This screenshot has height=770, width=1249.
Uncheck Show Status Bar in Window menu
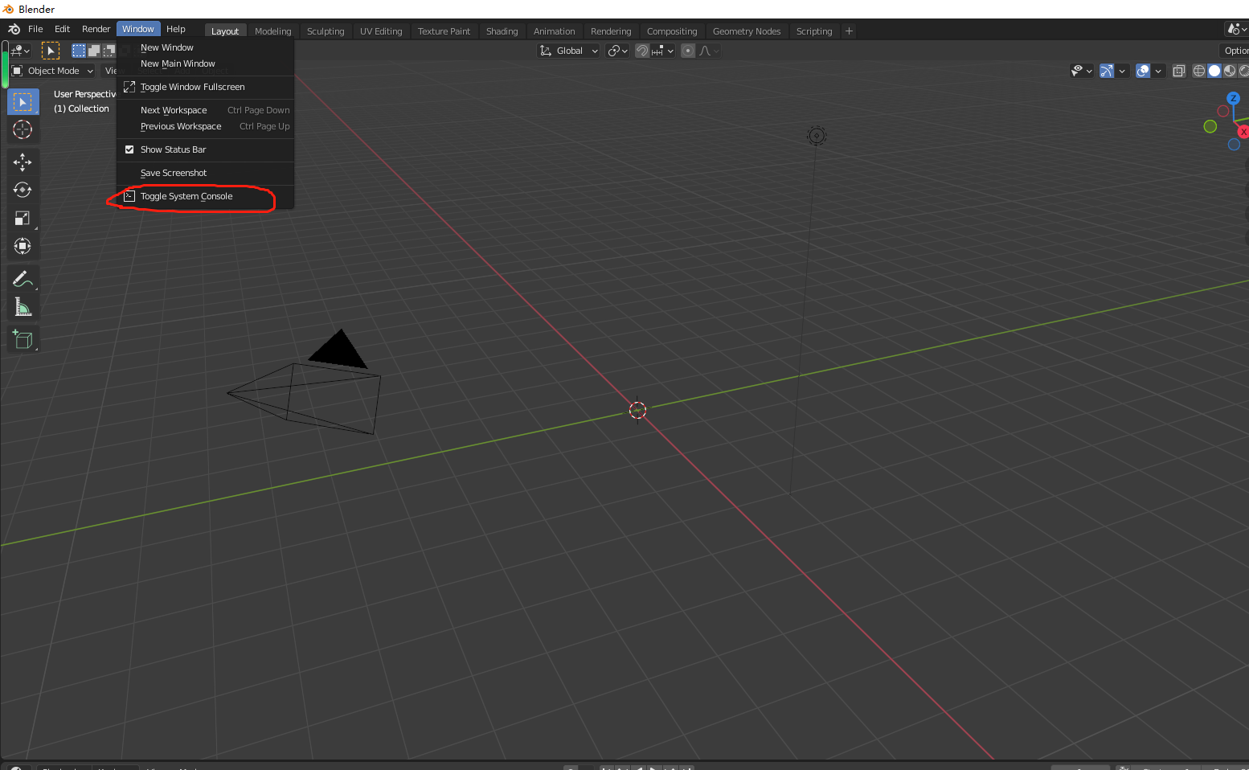129,149
